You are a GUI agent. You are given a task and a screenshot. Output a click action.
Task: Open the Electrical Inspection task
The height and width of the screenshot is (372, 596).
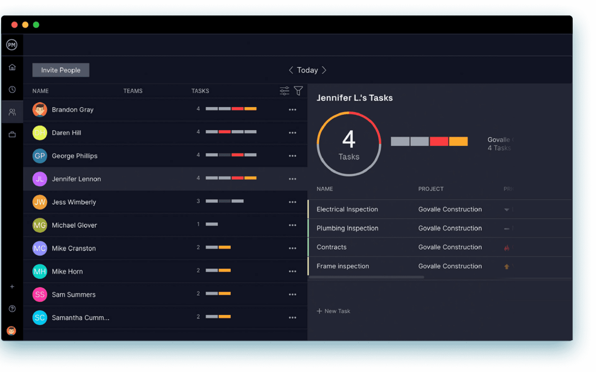pos(347,209)
